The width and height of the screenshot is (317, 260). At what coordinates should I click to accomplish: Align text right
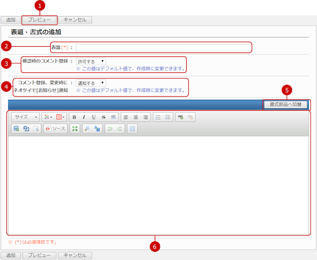pos(145,117)
